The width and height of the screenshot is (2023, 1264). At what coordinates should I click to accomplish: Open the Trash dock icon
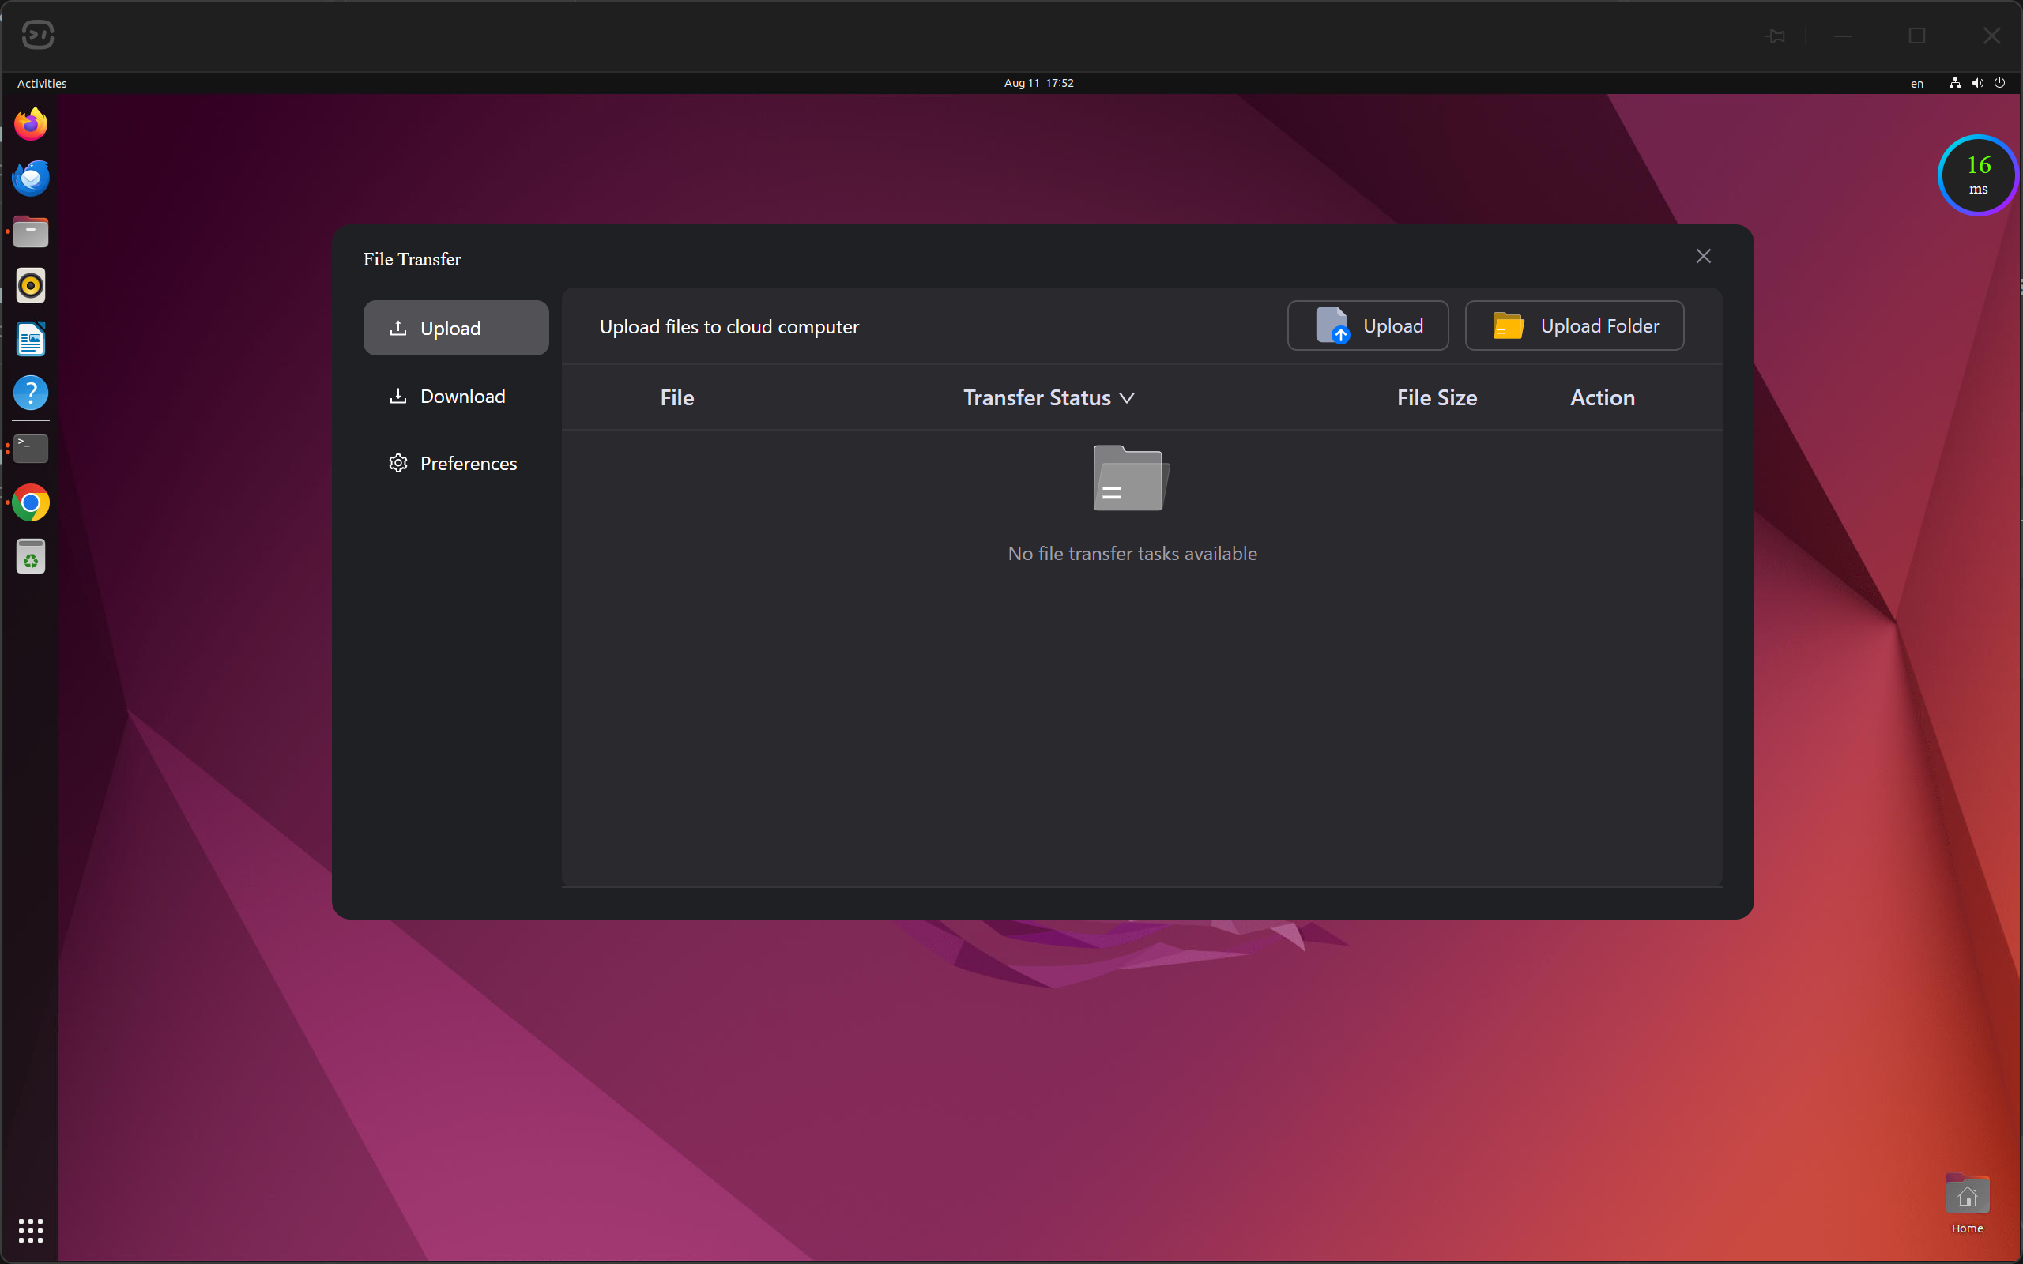coord(31,557)
